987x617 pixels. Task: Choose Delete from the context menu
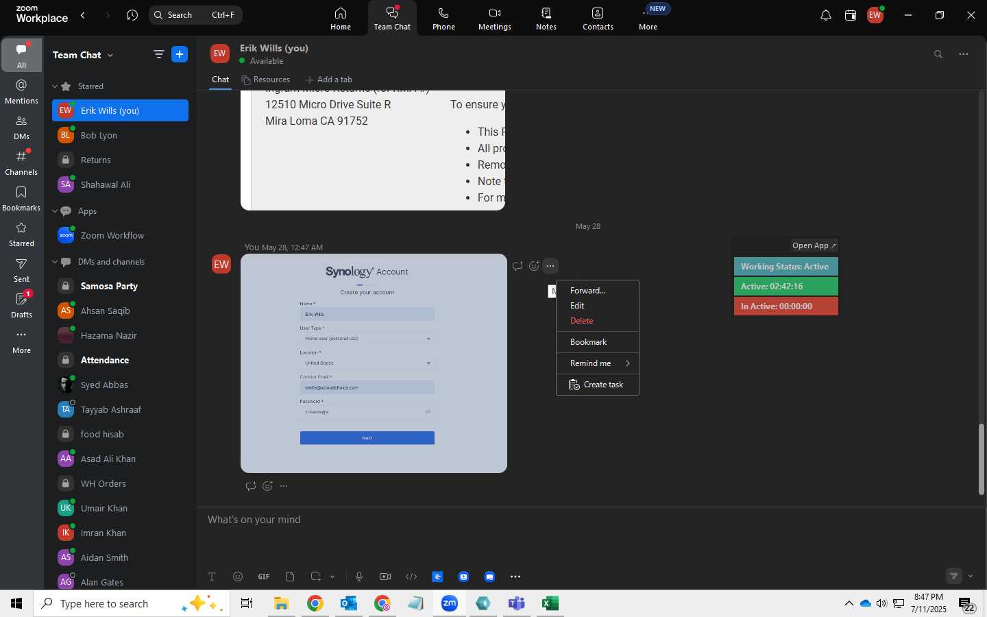click(x=597, y=321)
